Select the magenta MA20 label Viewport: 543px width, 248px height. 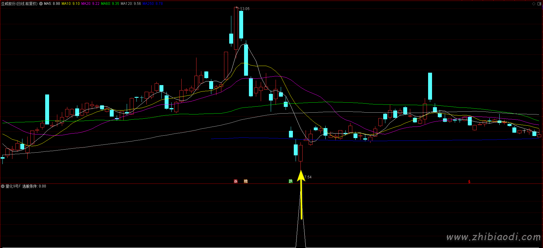(90, 4)
